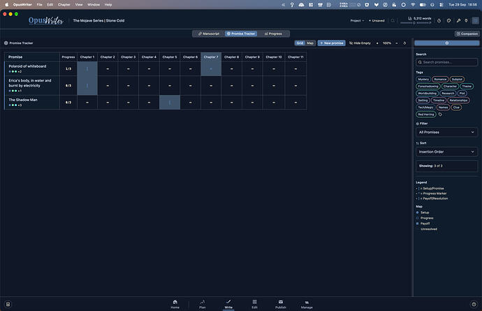Screen dimensions: 482x311
Task: Open the All Promises filter dropdown
Action: coord(446,132)
